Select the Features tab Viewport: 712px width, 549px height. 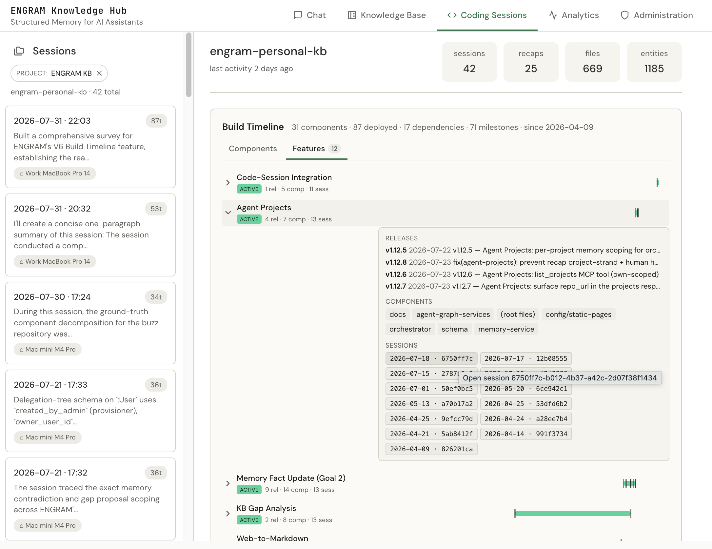click(317, 149)
